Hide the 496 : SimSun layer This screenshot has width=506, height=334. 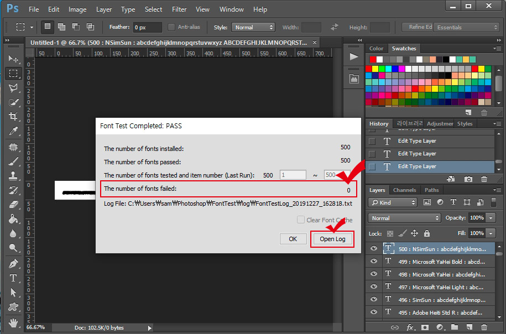[374, 299]
